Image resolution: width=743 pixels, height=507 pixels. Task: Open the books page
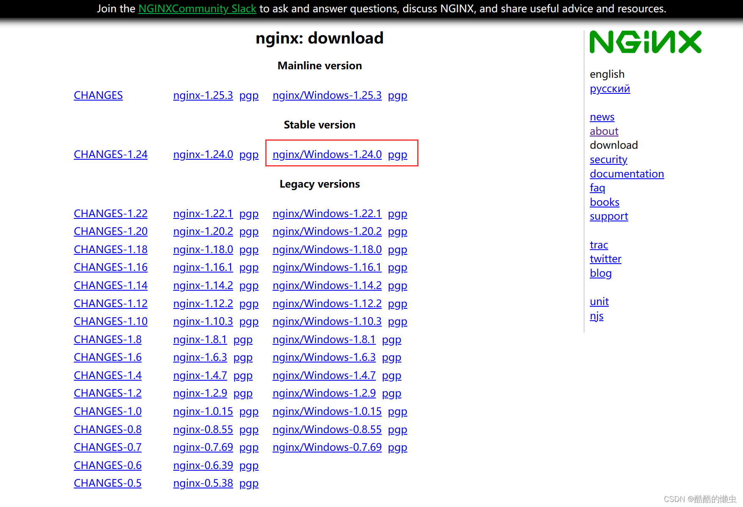point(605,202)
